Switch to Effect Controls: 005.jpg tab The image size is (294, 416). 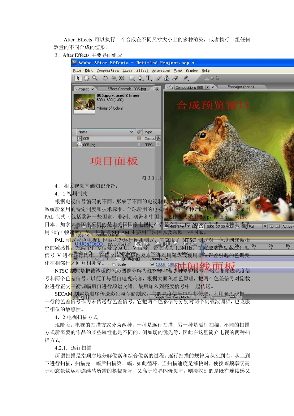point(127,89)
